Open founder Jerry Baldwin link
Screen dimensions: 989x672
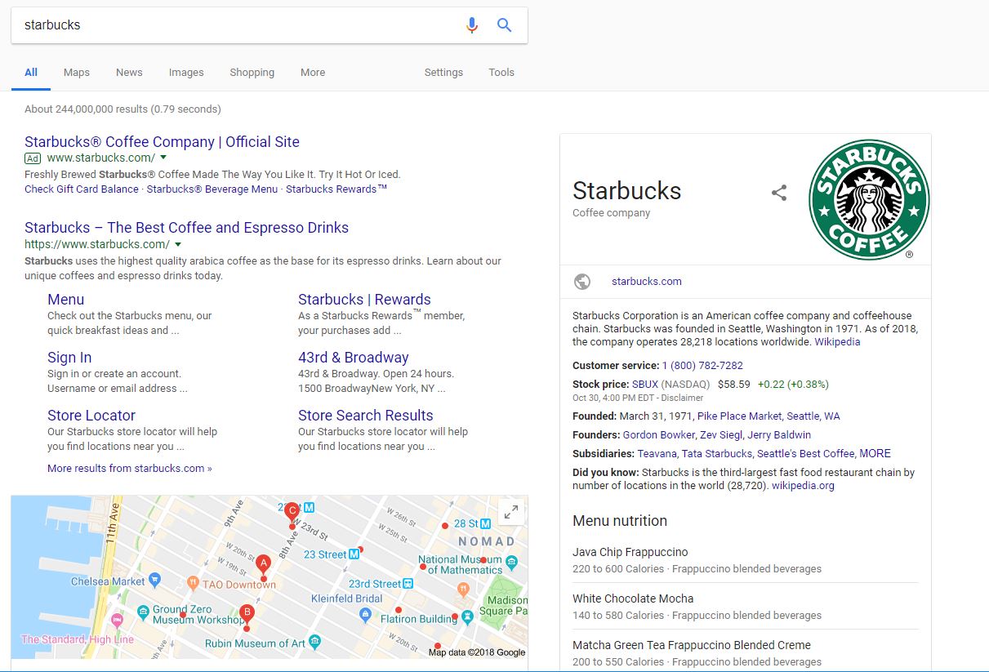[x=777, y=435]
